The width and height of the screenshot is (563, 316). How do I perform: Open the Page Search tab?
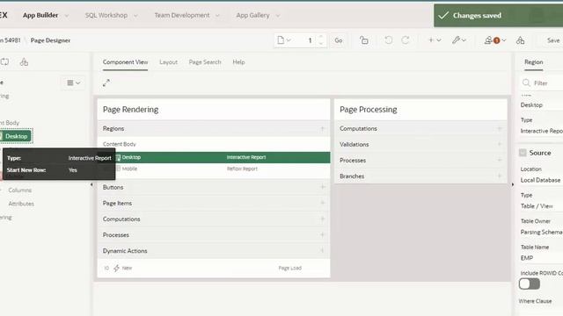pos(205,62)
